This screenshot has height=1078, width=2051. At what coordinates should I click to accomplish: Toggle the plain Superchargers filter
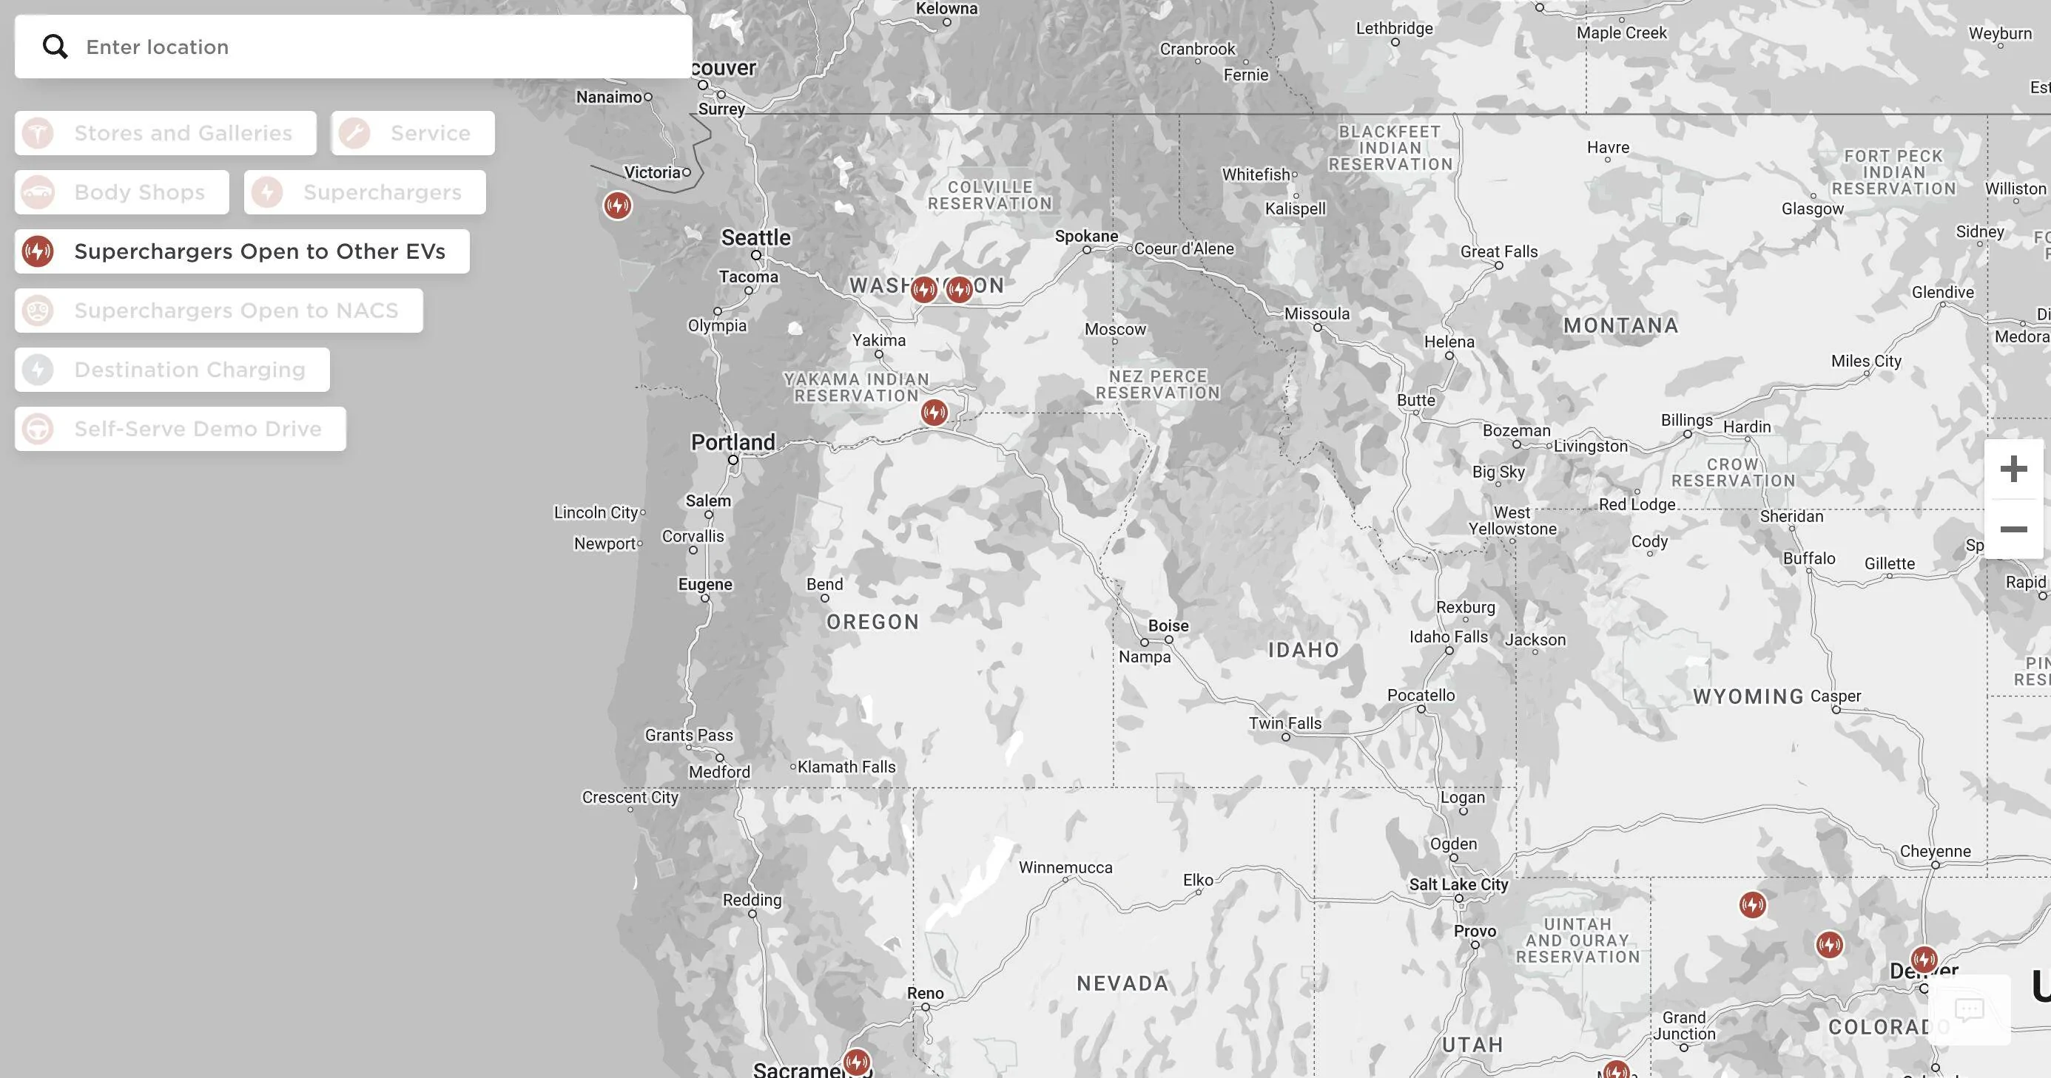click(365, 191)
